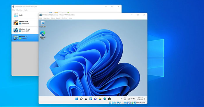The width and height of the screenshot is (204, 107).
Task: Select the Windows 10 pro virtual machine
Action: coord(25,30)
